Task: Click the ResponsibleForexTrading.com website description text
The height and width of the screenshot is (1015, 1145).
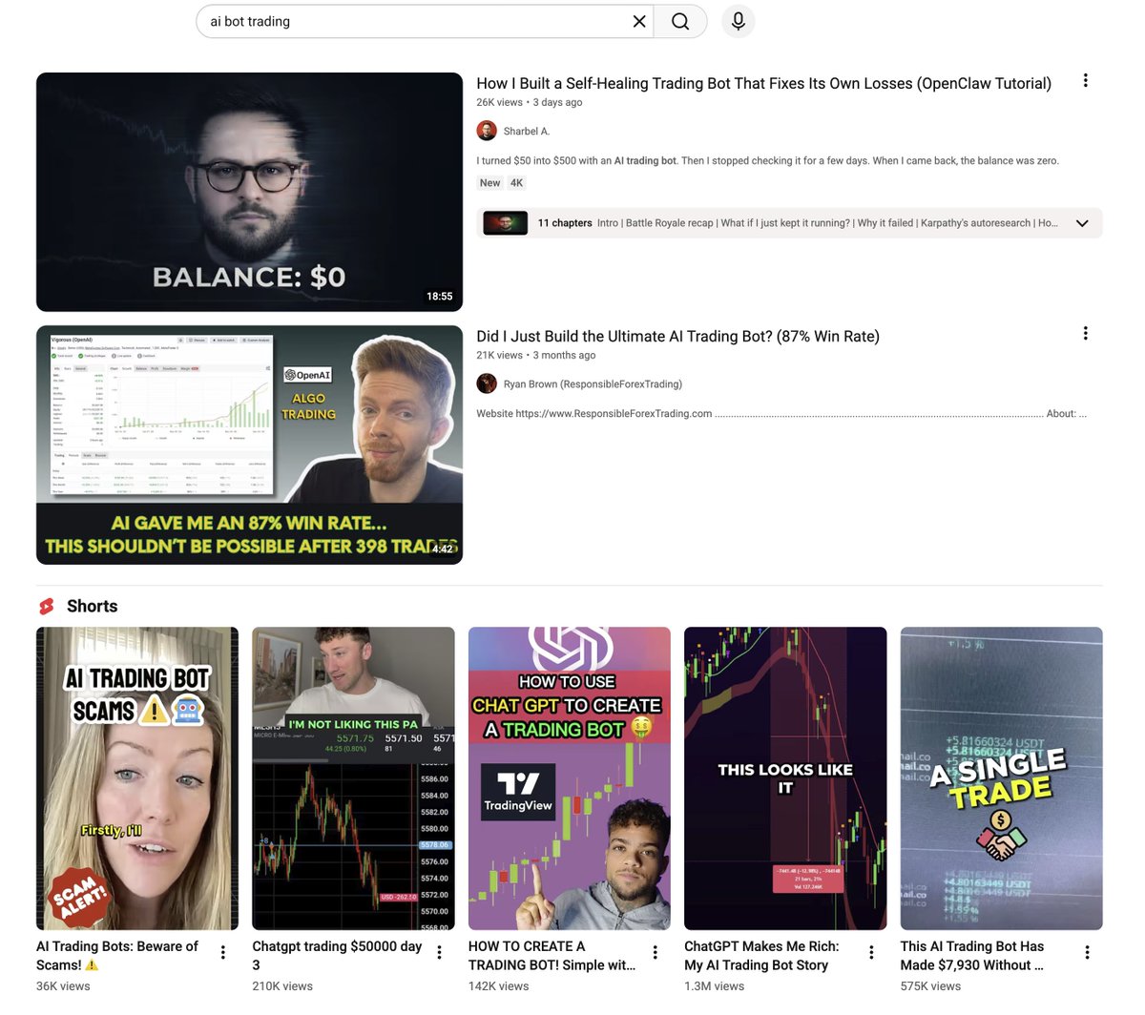Action: [x=781, y=414]
